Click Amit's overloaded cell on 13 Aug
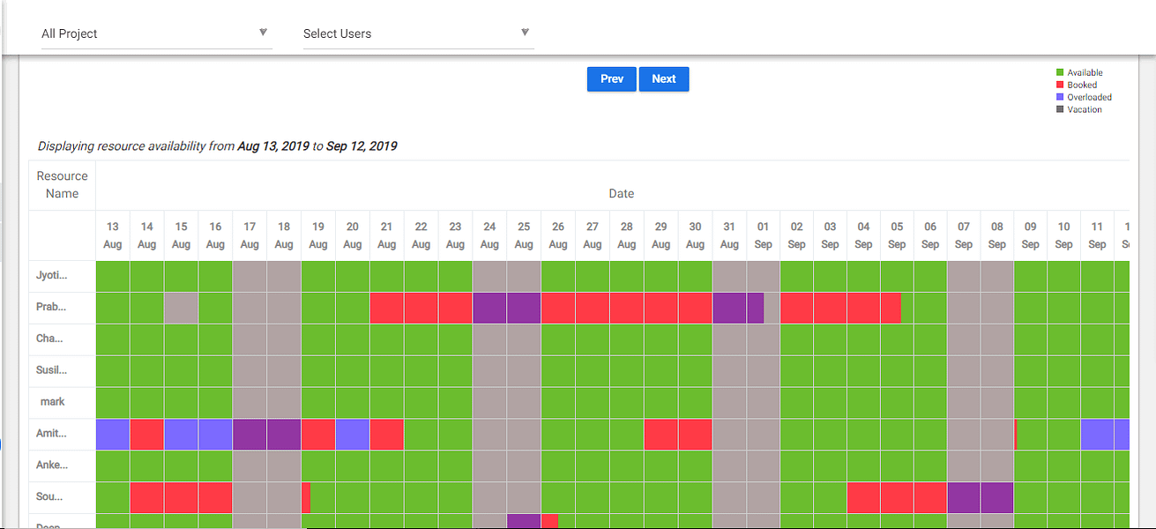 tap(113, 435)
